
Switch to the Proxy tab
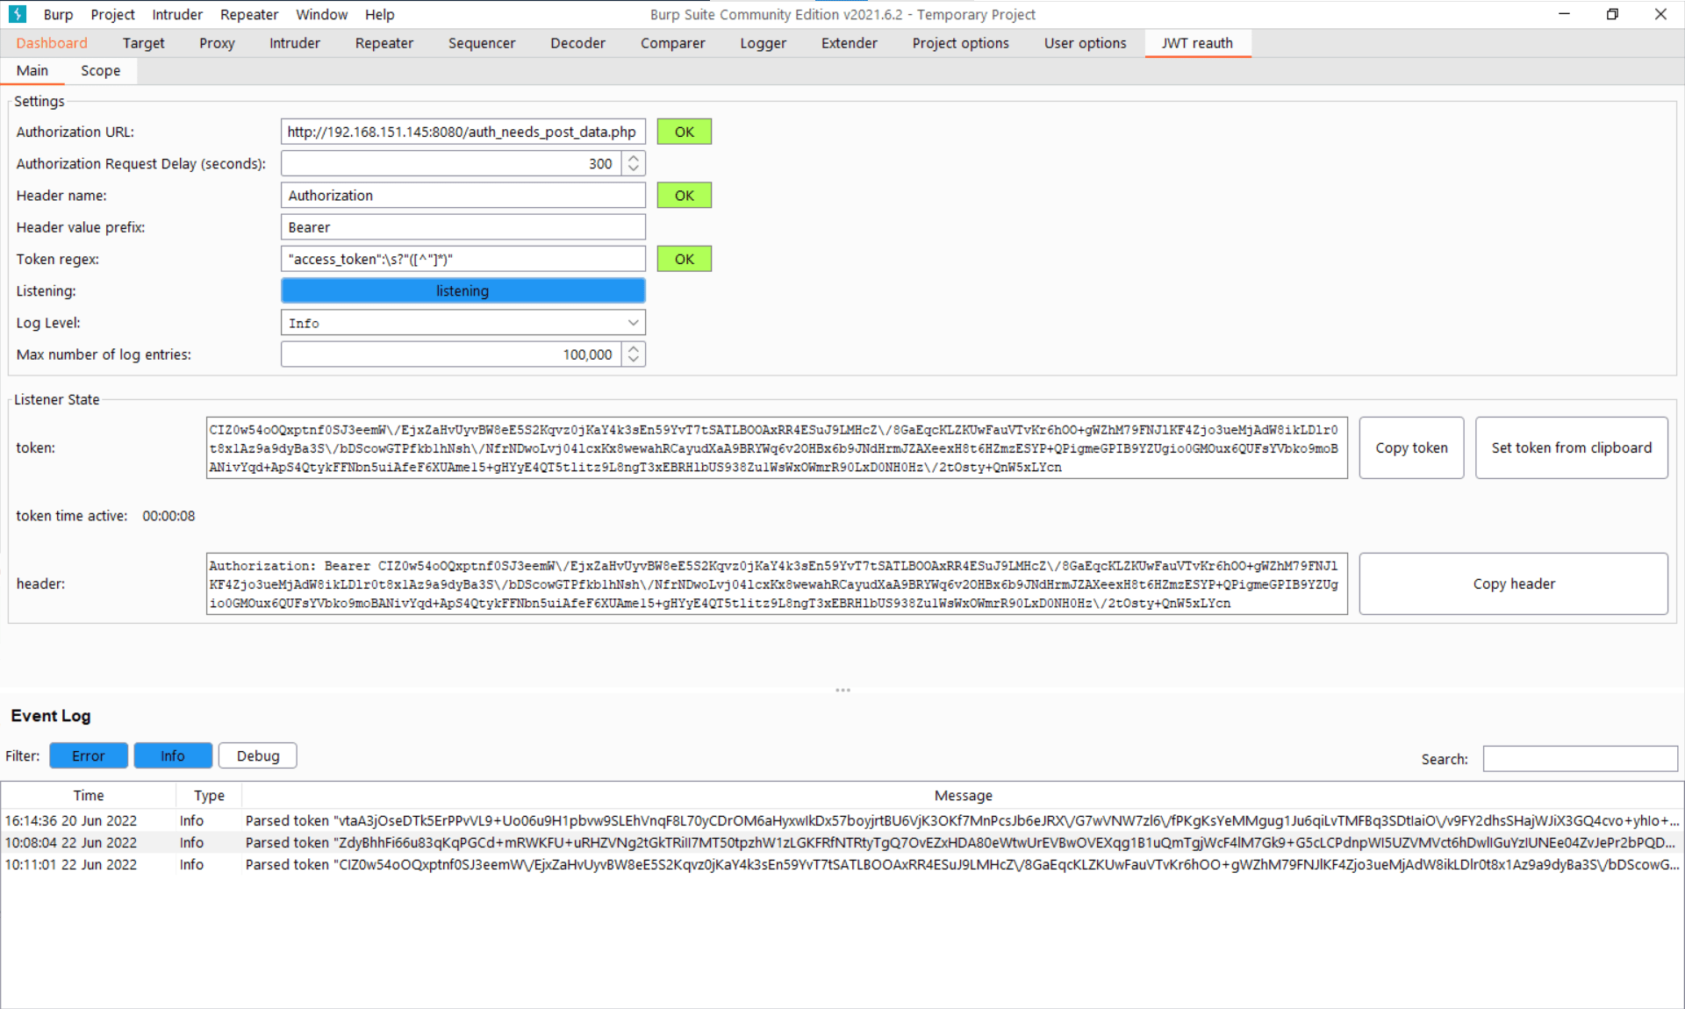(x=216, y=43)
